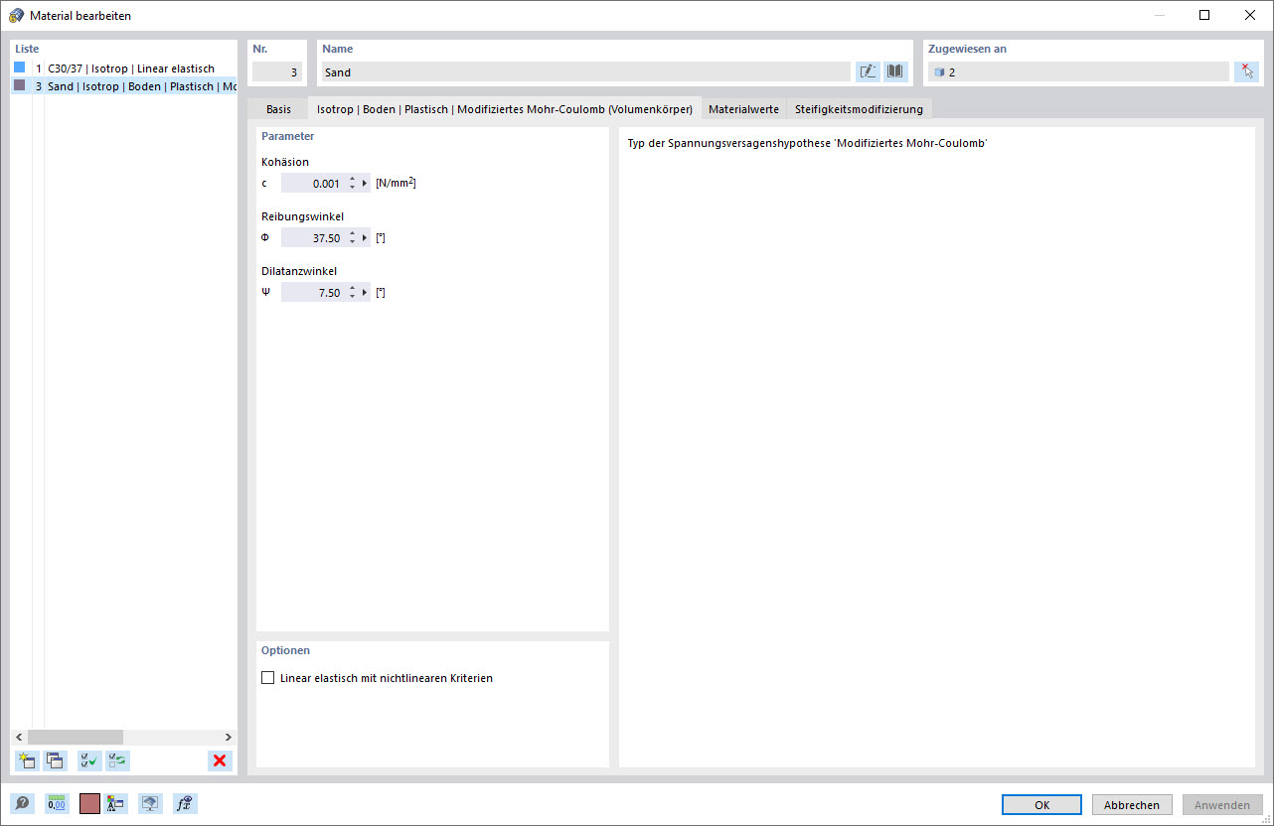Adjust the Reibungswinkel 37.50 spinner

(352, 238)
